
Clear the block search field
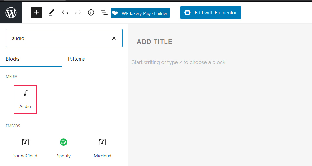click(x=114, y=38)
